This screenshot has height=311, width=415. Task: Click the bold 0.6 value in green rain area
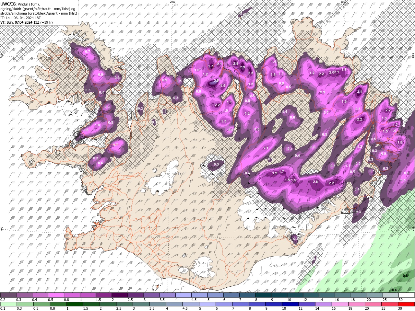[x=395, y=290]
